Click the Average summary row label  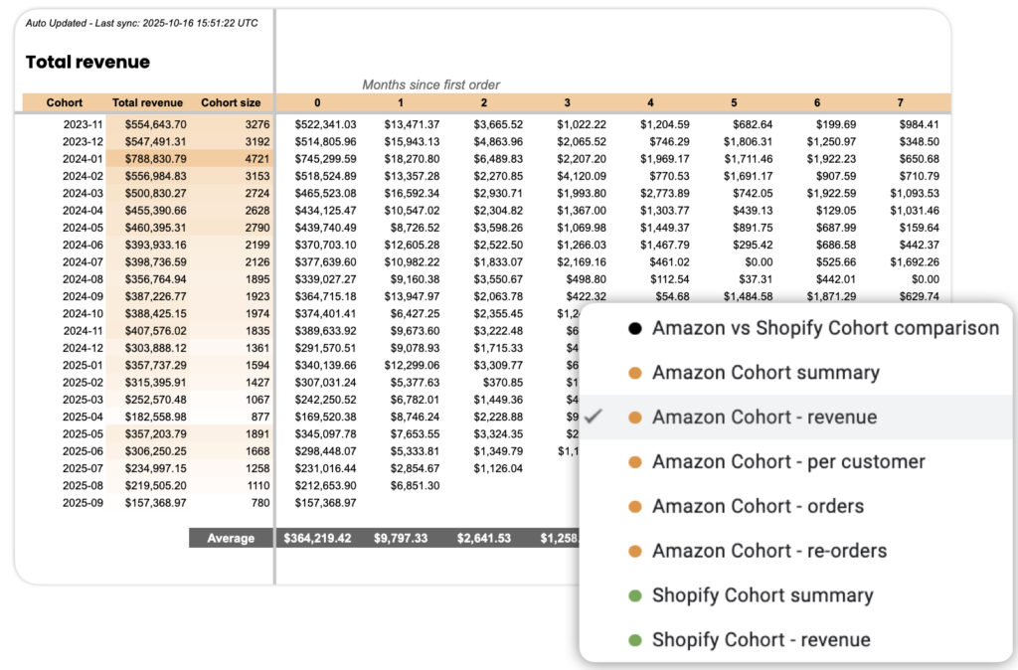pyautogui.click(x=231, y=539)
